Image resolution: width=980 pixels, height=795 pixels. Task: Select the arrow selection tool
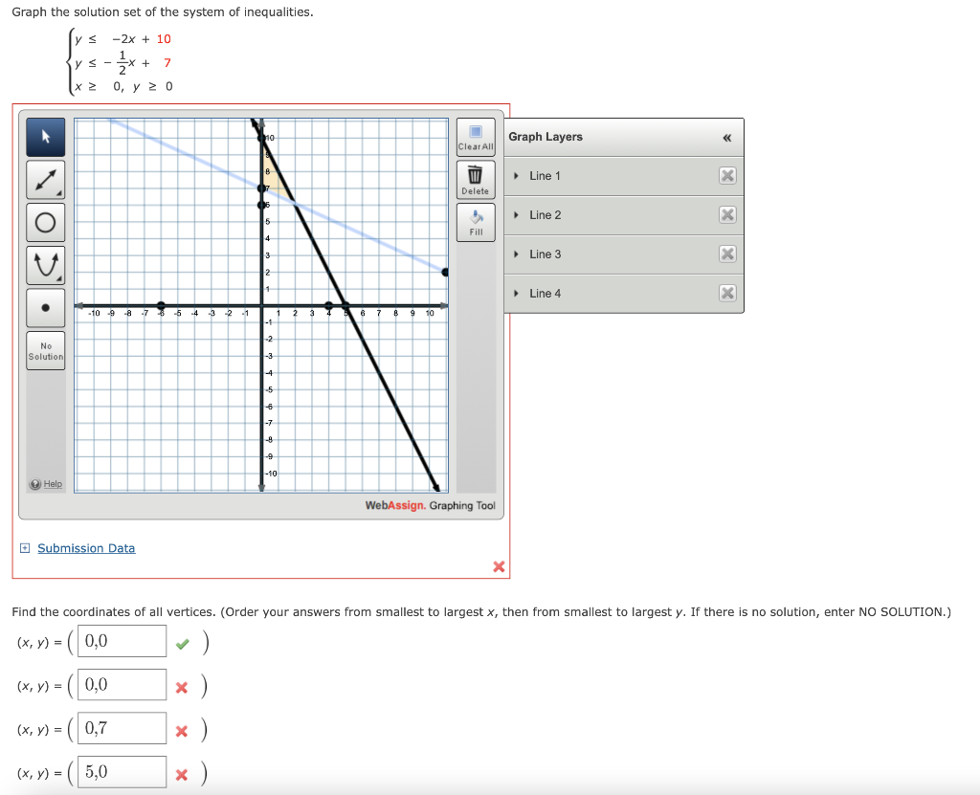[44, 136]
